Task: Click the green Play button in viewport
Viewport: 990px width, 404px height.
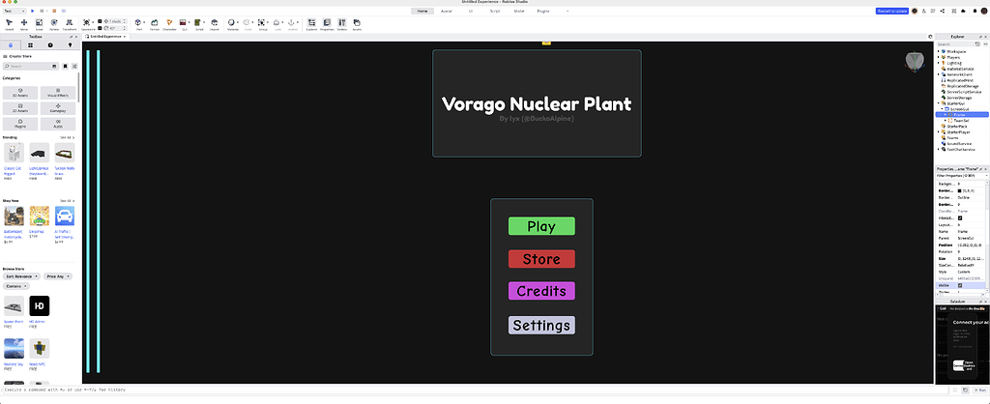Action: pyautogui.click(x=541, y=226)
